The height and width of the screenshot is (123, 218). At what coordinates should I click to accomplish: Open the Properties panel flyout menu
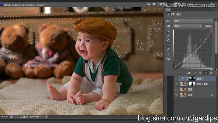coord(215,9)
